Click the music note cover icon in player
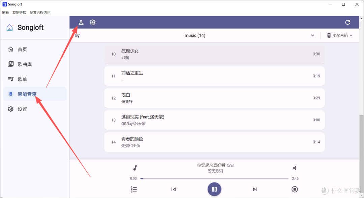Screen dimensions: 364x198 (x=135, y=168)
